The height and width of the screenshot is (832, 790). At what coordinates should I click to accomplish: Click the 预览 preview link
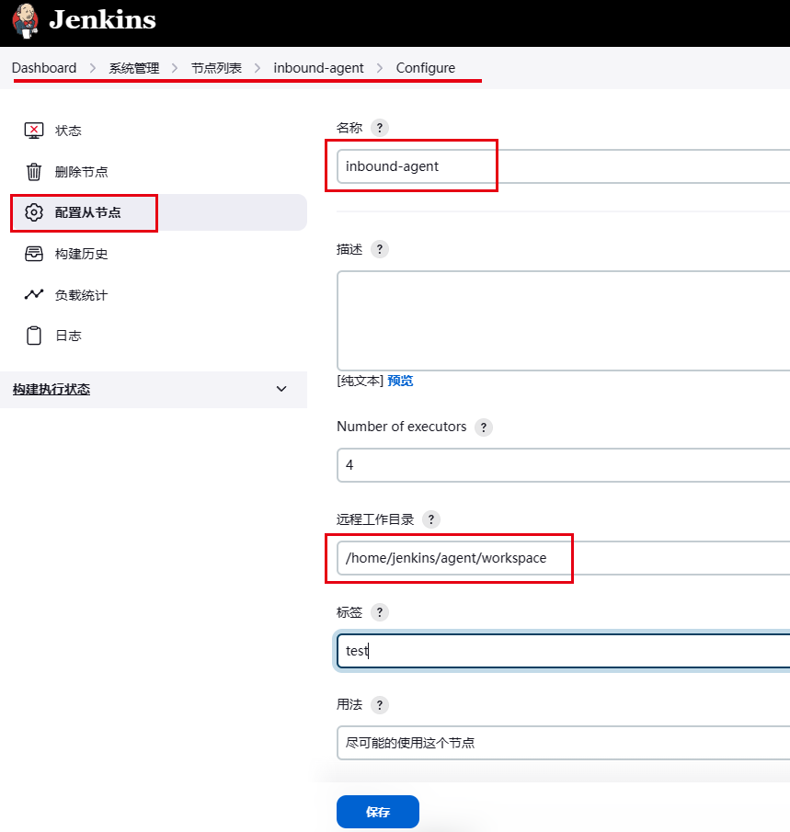(400, 381)
